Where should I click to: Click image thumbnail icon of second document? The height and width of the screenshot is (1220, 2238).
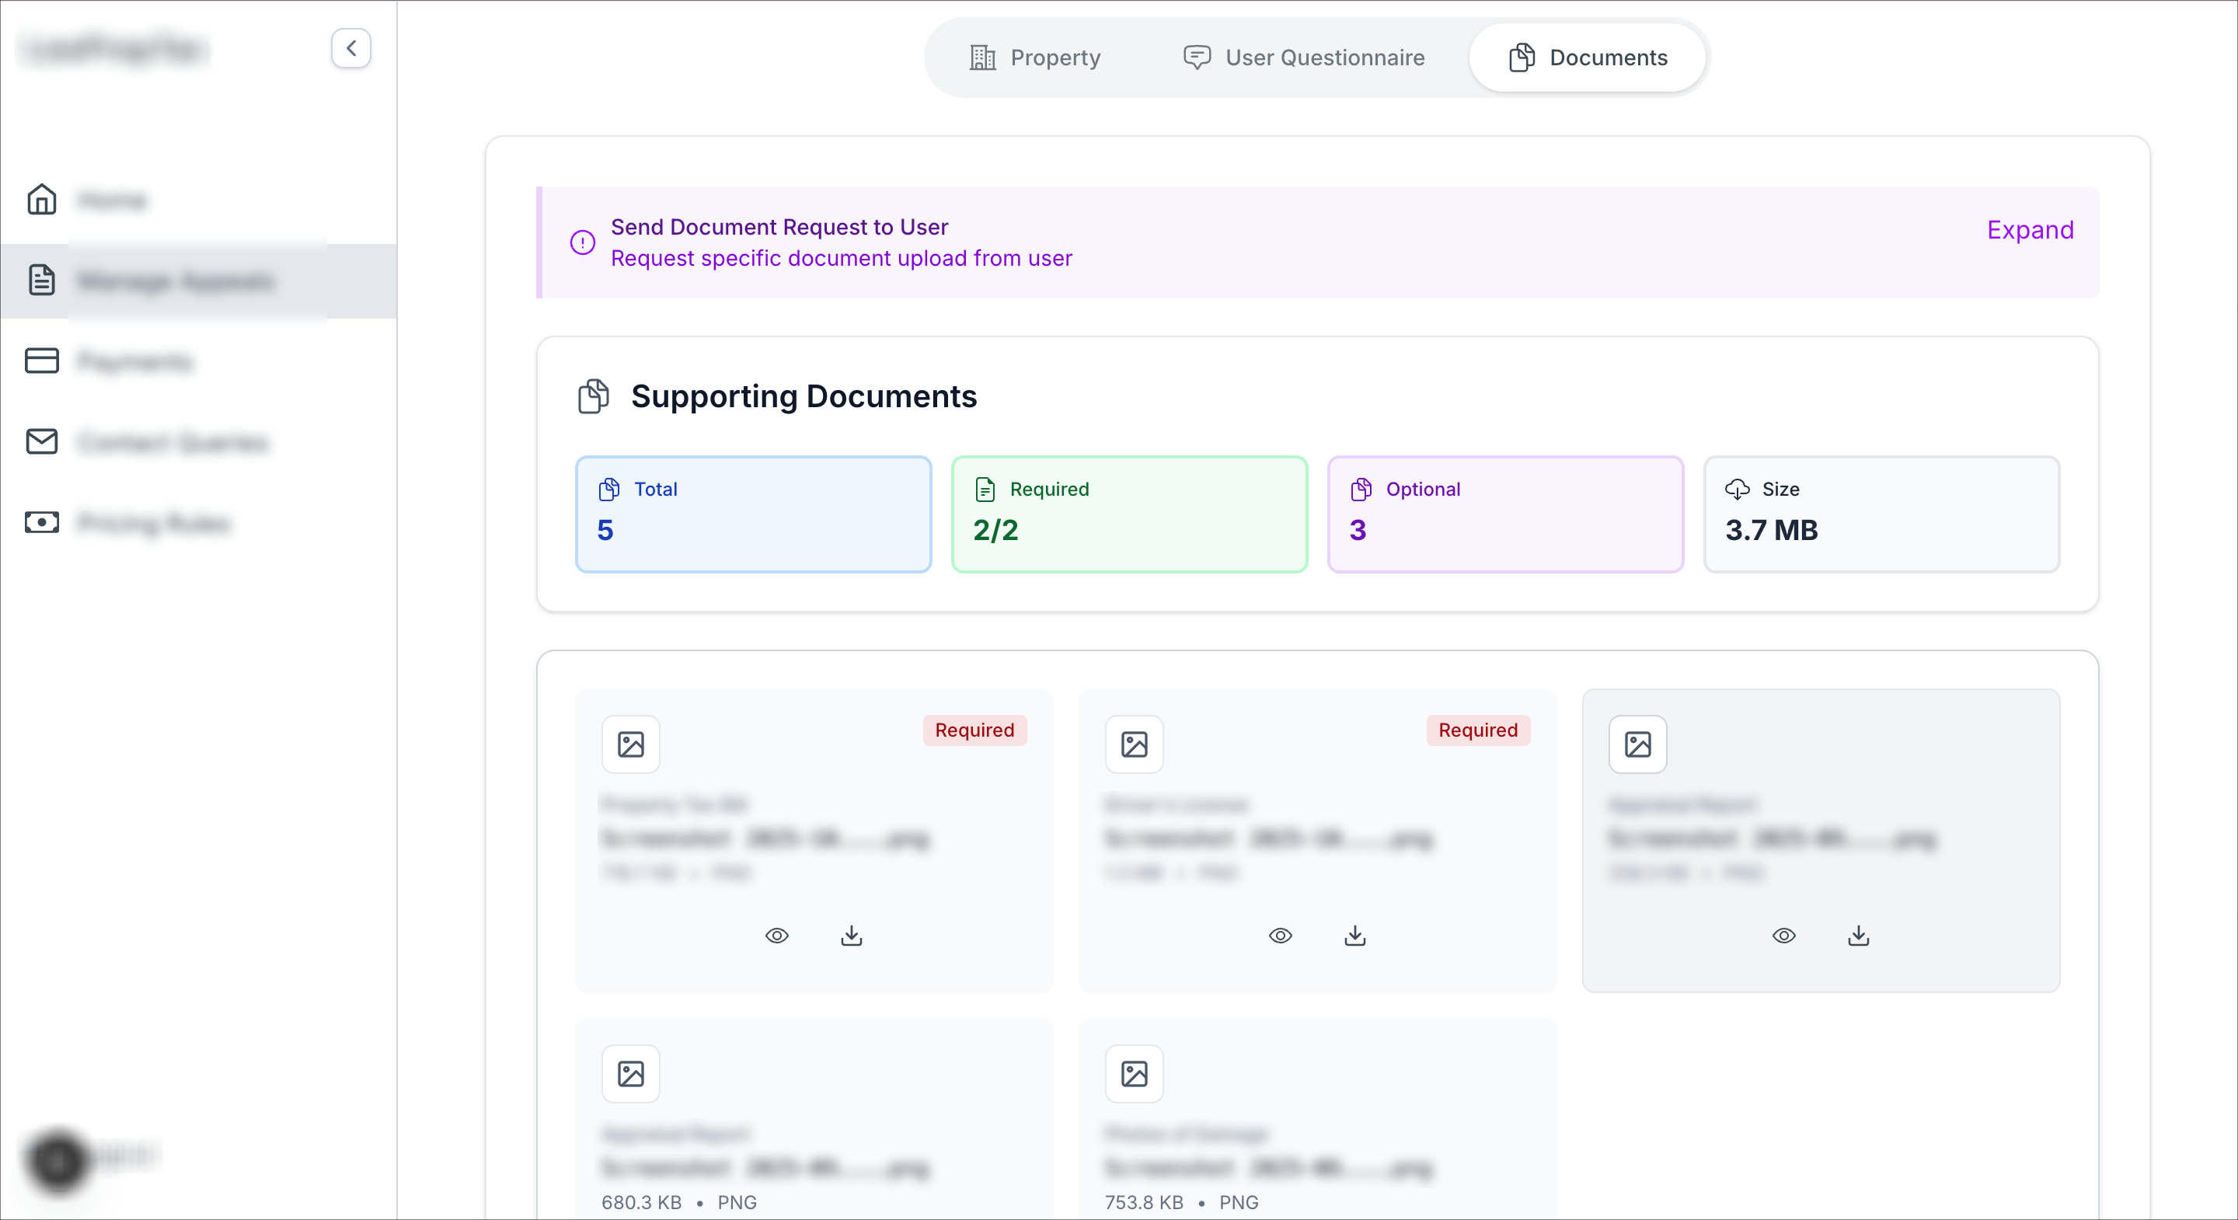click(x=1135, y=744)
